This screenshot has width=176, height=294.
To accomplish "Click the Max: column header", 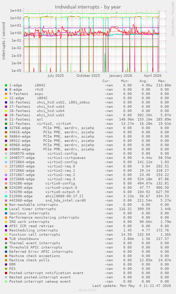I will coord(162,81).
